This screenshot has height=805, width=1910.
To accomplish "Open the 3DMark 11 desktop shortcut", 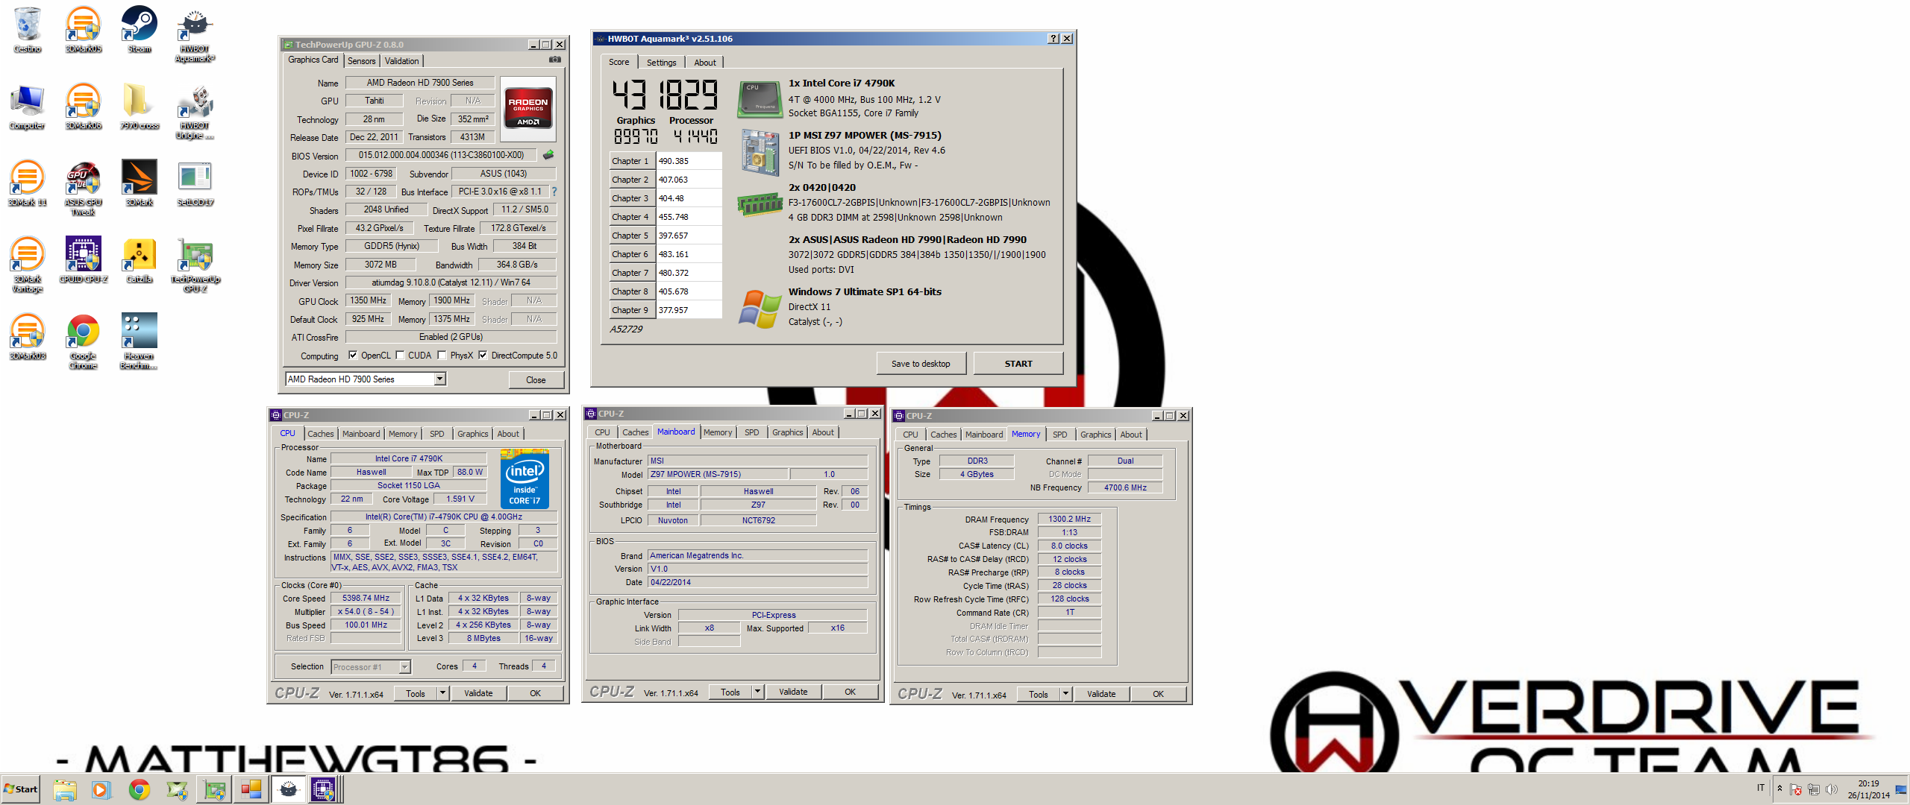I will 28,183.
